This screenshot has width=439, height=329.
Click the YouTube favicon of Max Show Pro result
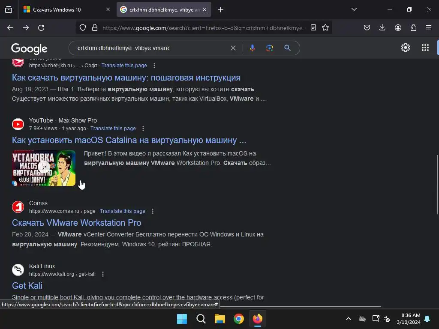coord(18,124)
